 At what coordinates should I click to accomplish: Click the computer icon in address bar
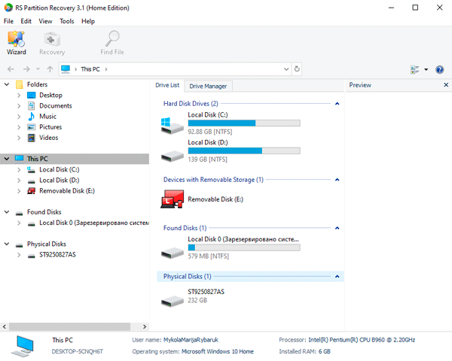(66, 69)
